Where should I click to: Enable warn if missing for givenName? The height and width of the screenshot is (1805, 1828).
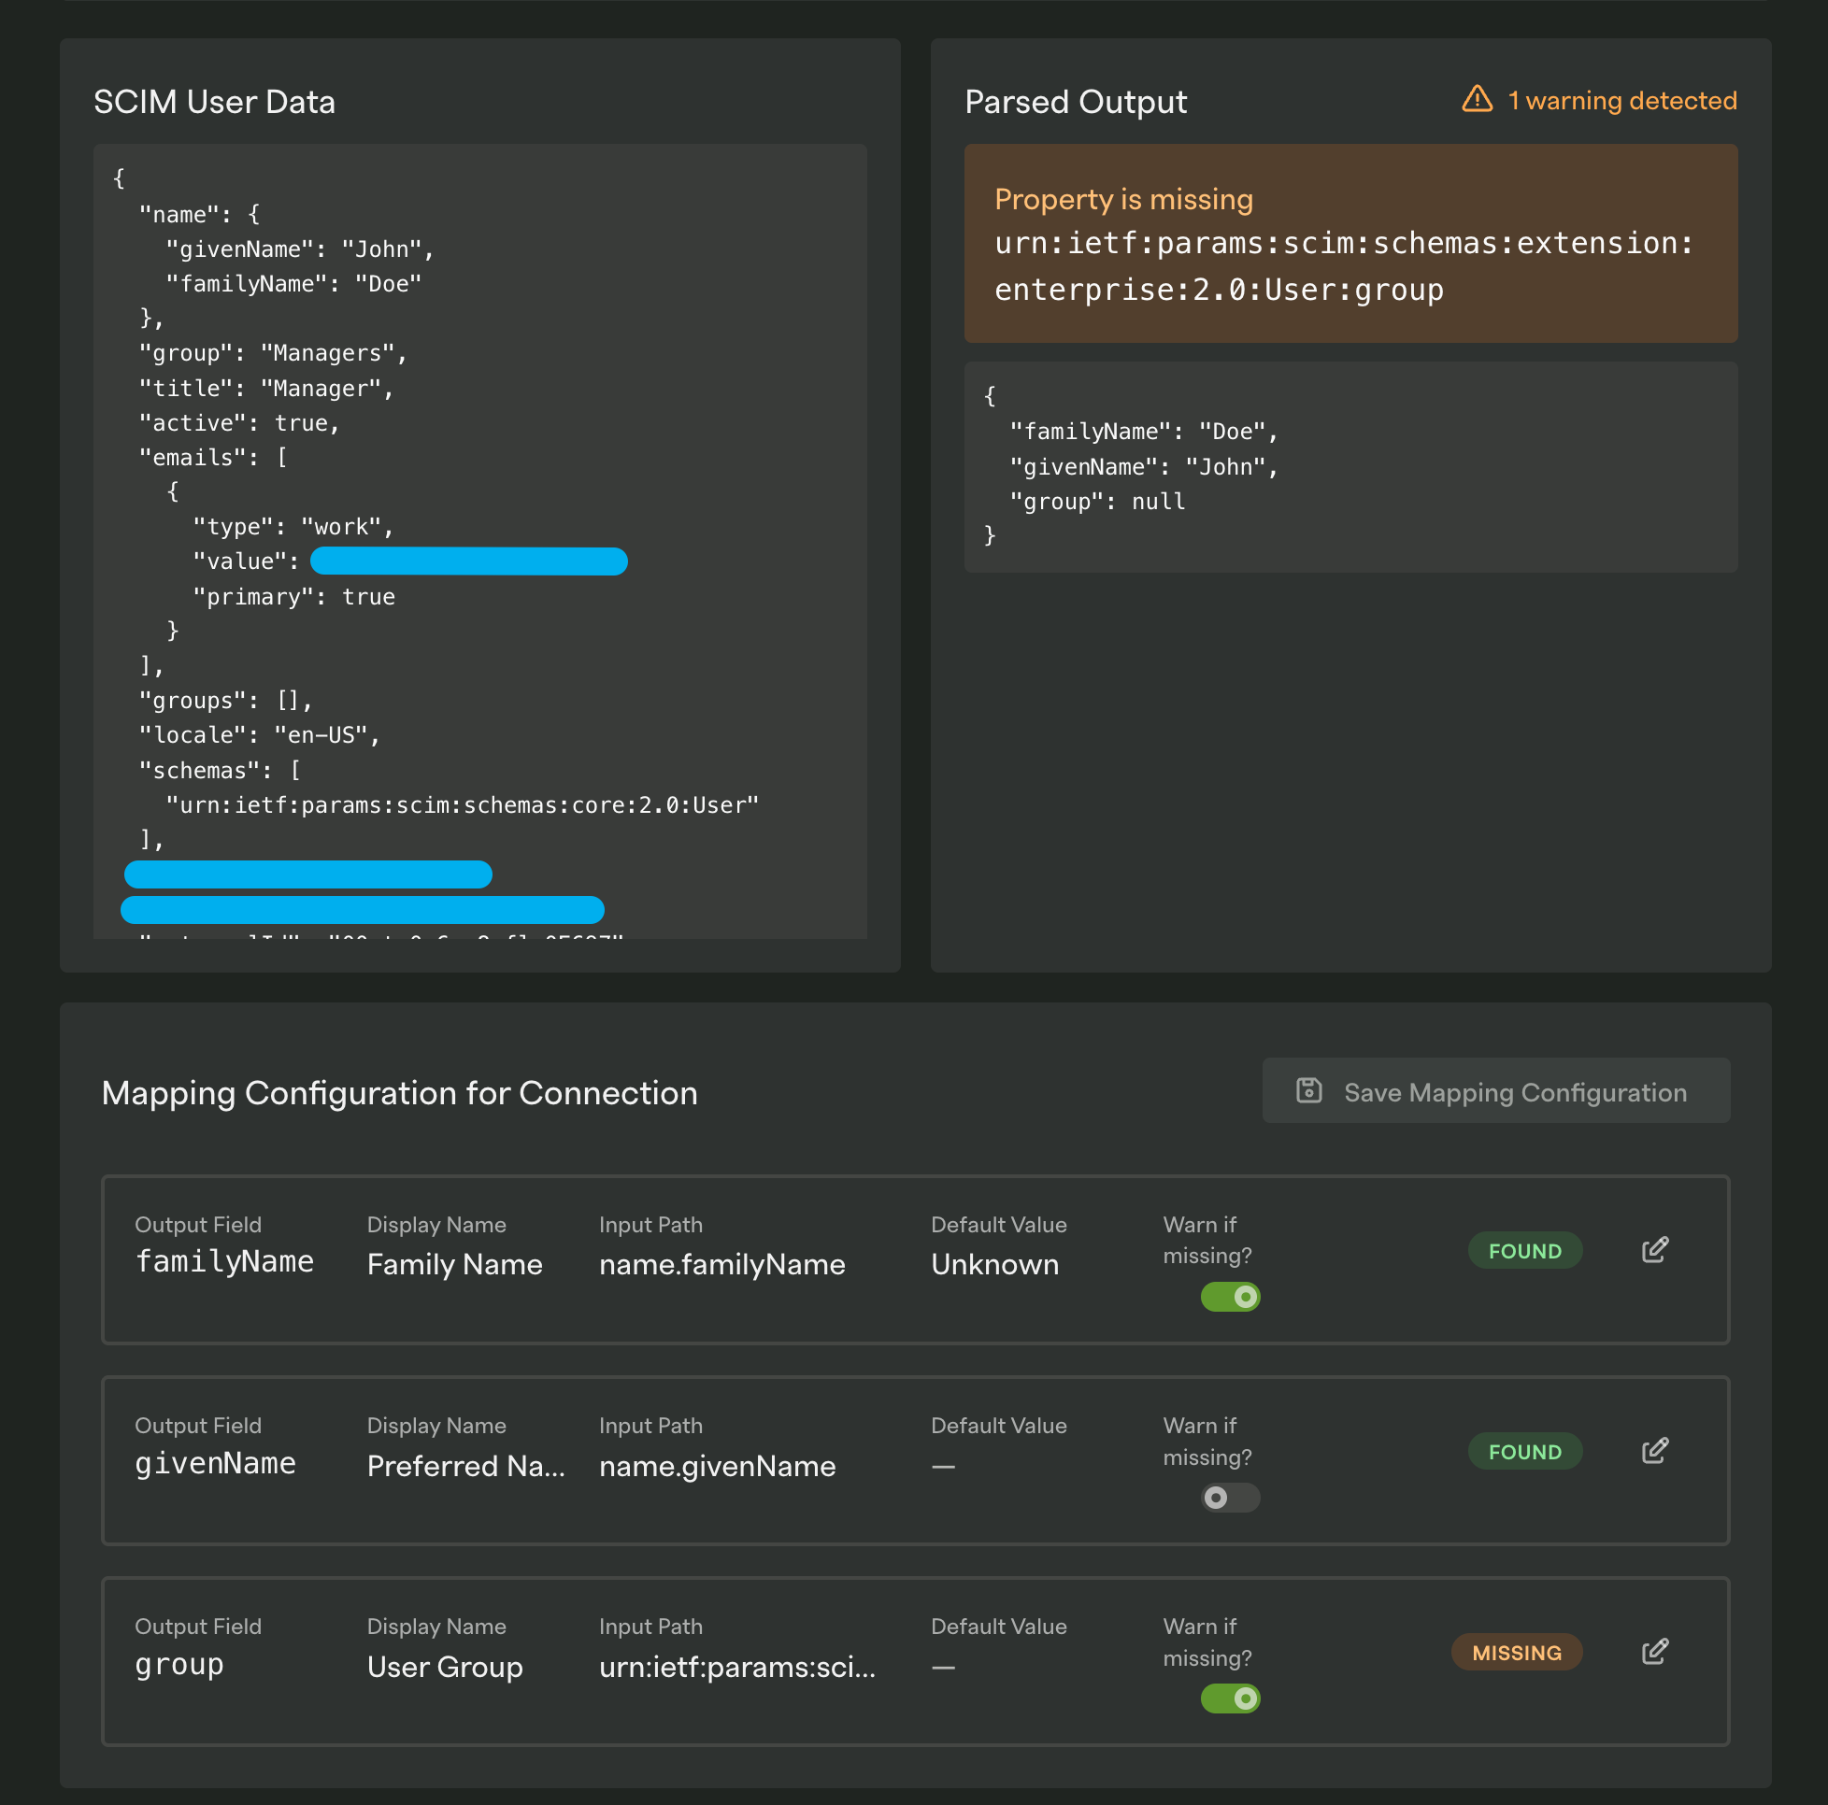tap(1229, 1498)
